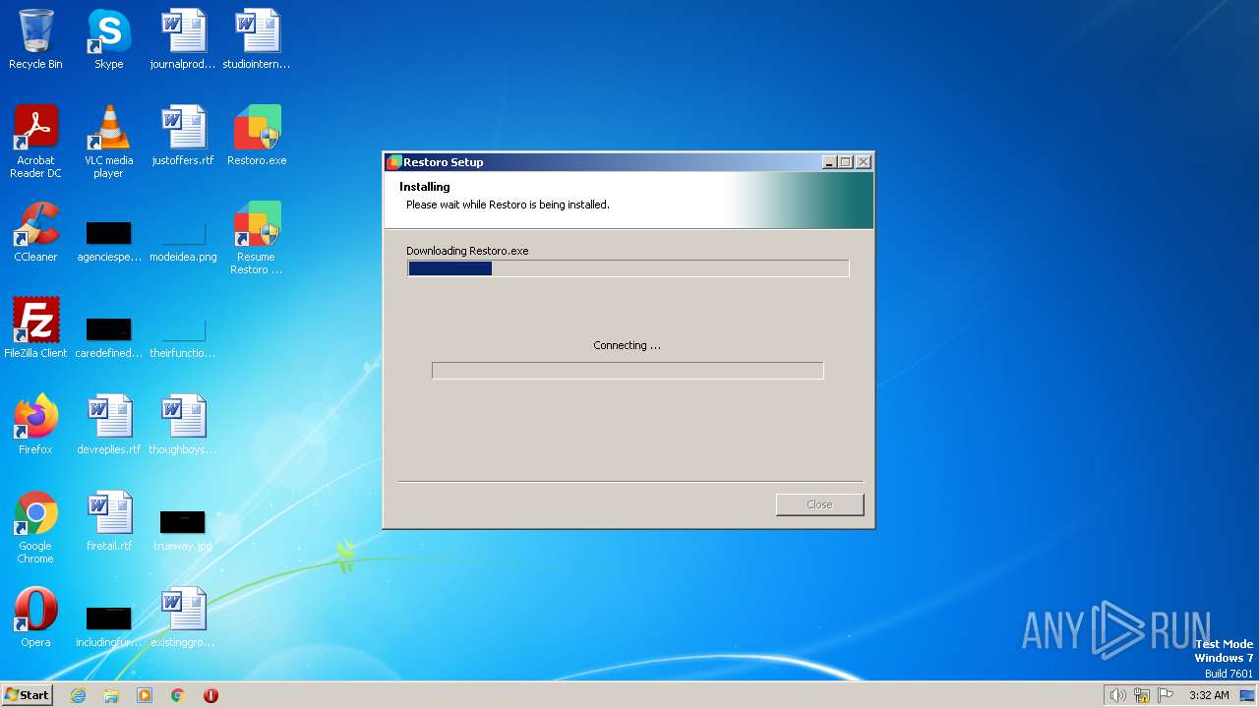Select trueway.jpg image icon
Image resolution: width=1259 pixels, height=708 pixels.
pyautogui.click(x=183, y=531)
